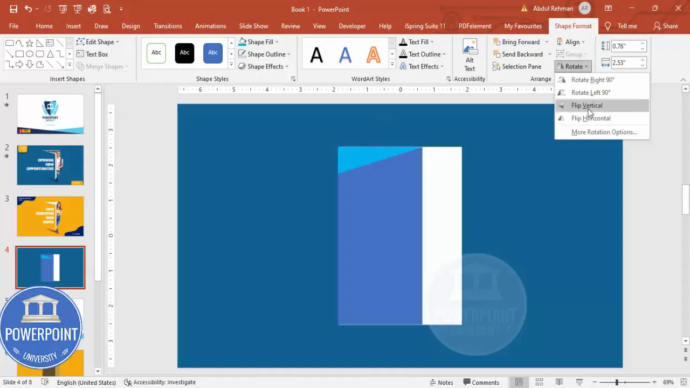
Task: Open the Selection Pane
Action: pos(517,66)
